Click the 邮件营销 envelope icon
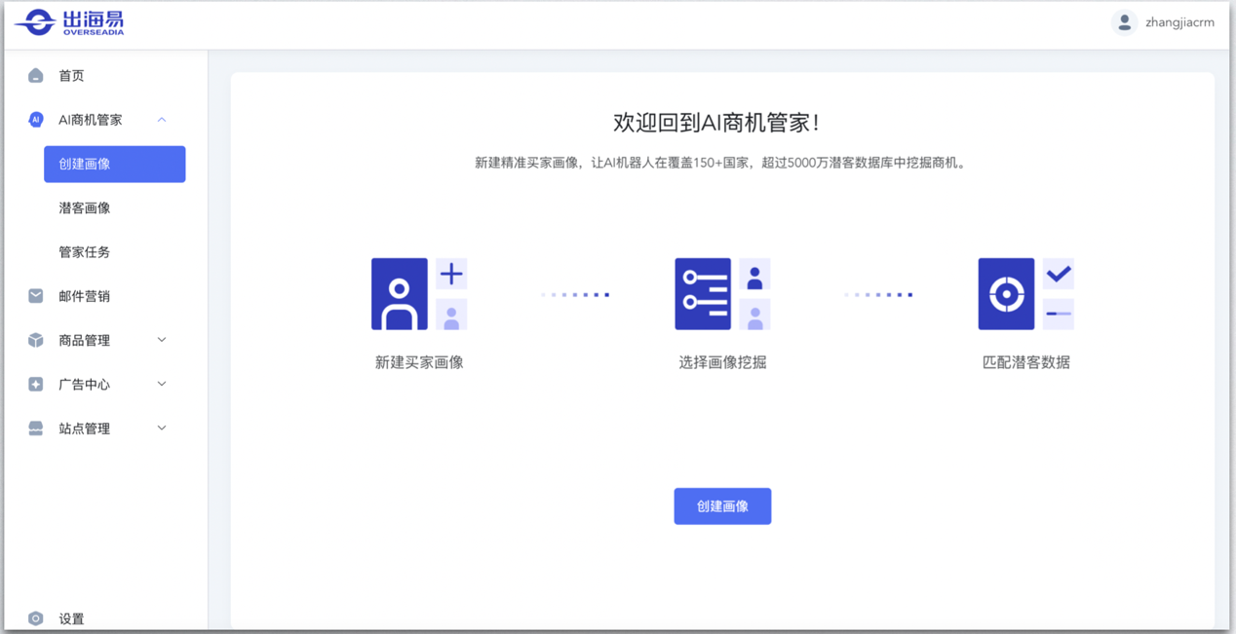The width and height of the screenshot is (1236, 634). [35, 296]
